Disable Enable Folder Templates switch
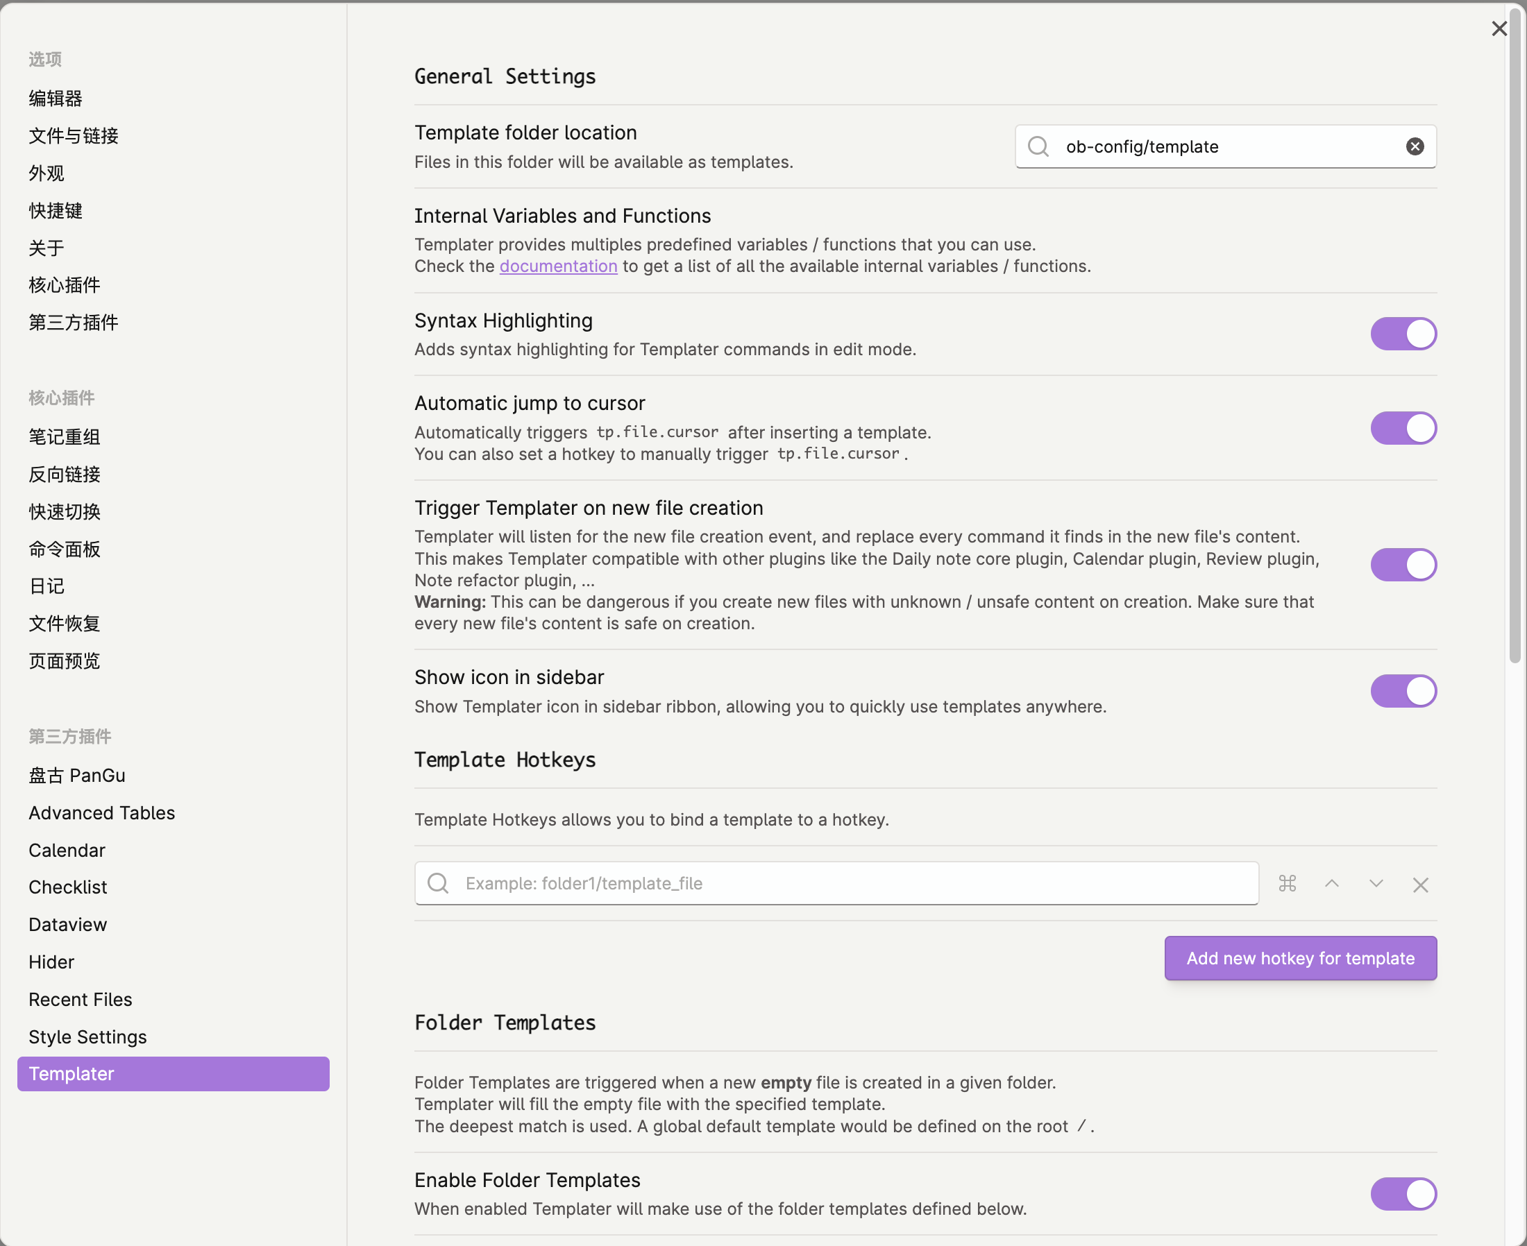1527x1246 pixels. pyautogui.click(x=1403, y=1193)
